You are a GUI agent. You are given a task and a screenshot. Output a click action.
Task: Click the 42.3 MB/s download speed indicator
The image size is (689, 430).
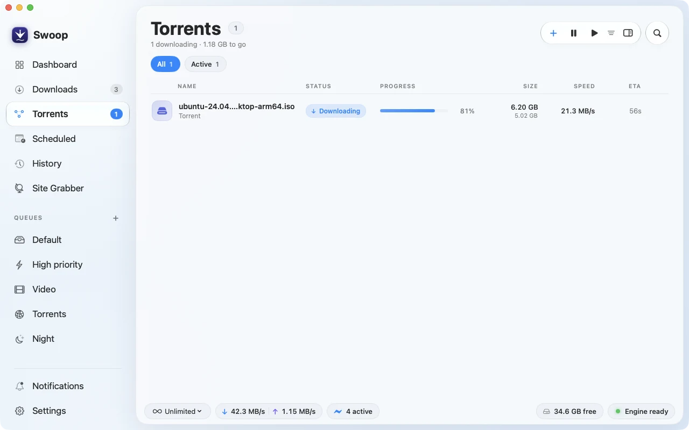(243, 411)
